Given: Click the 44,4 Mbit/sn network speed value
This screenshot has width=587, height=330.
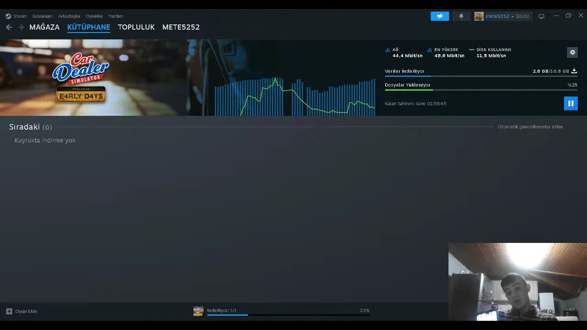Looking at the screenshot, I should click(407, 55).
